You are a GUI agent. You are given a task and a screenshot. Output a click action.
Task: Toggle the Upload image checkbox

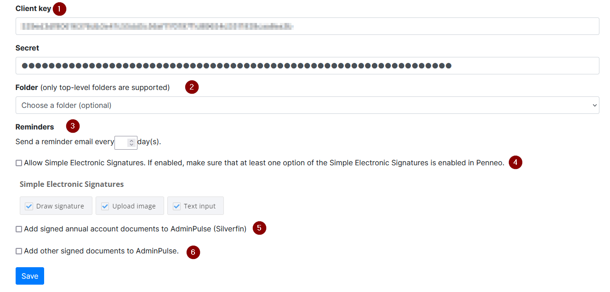coord(105,206)
